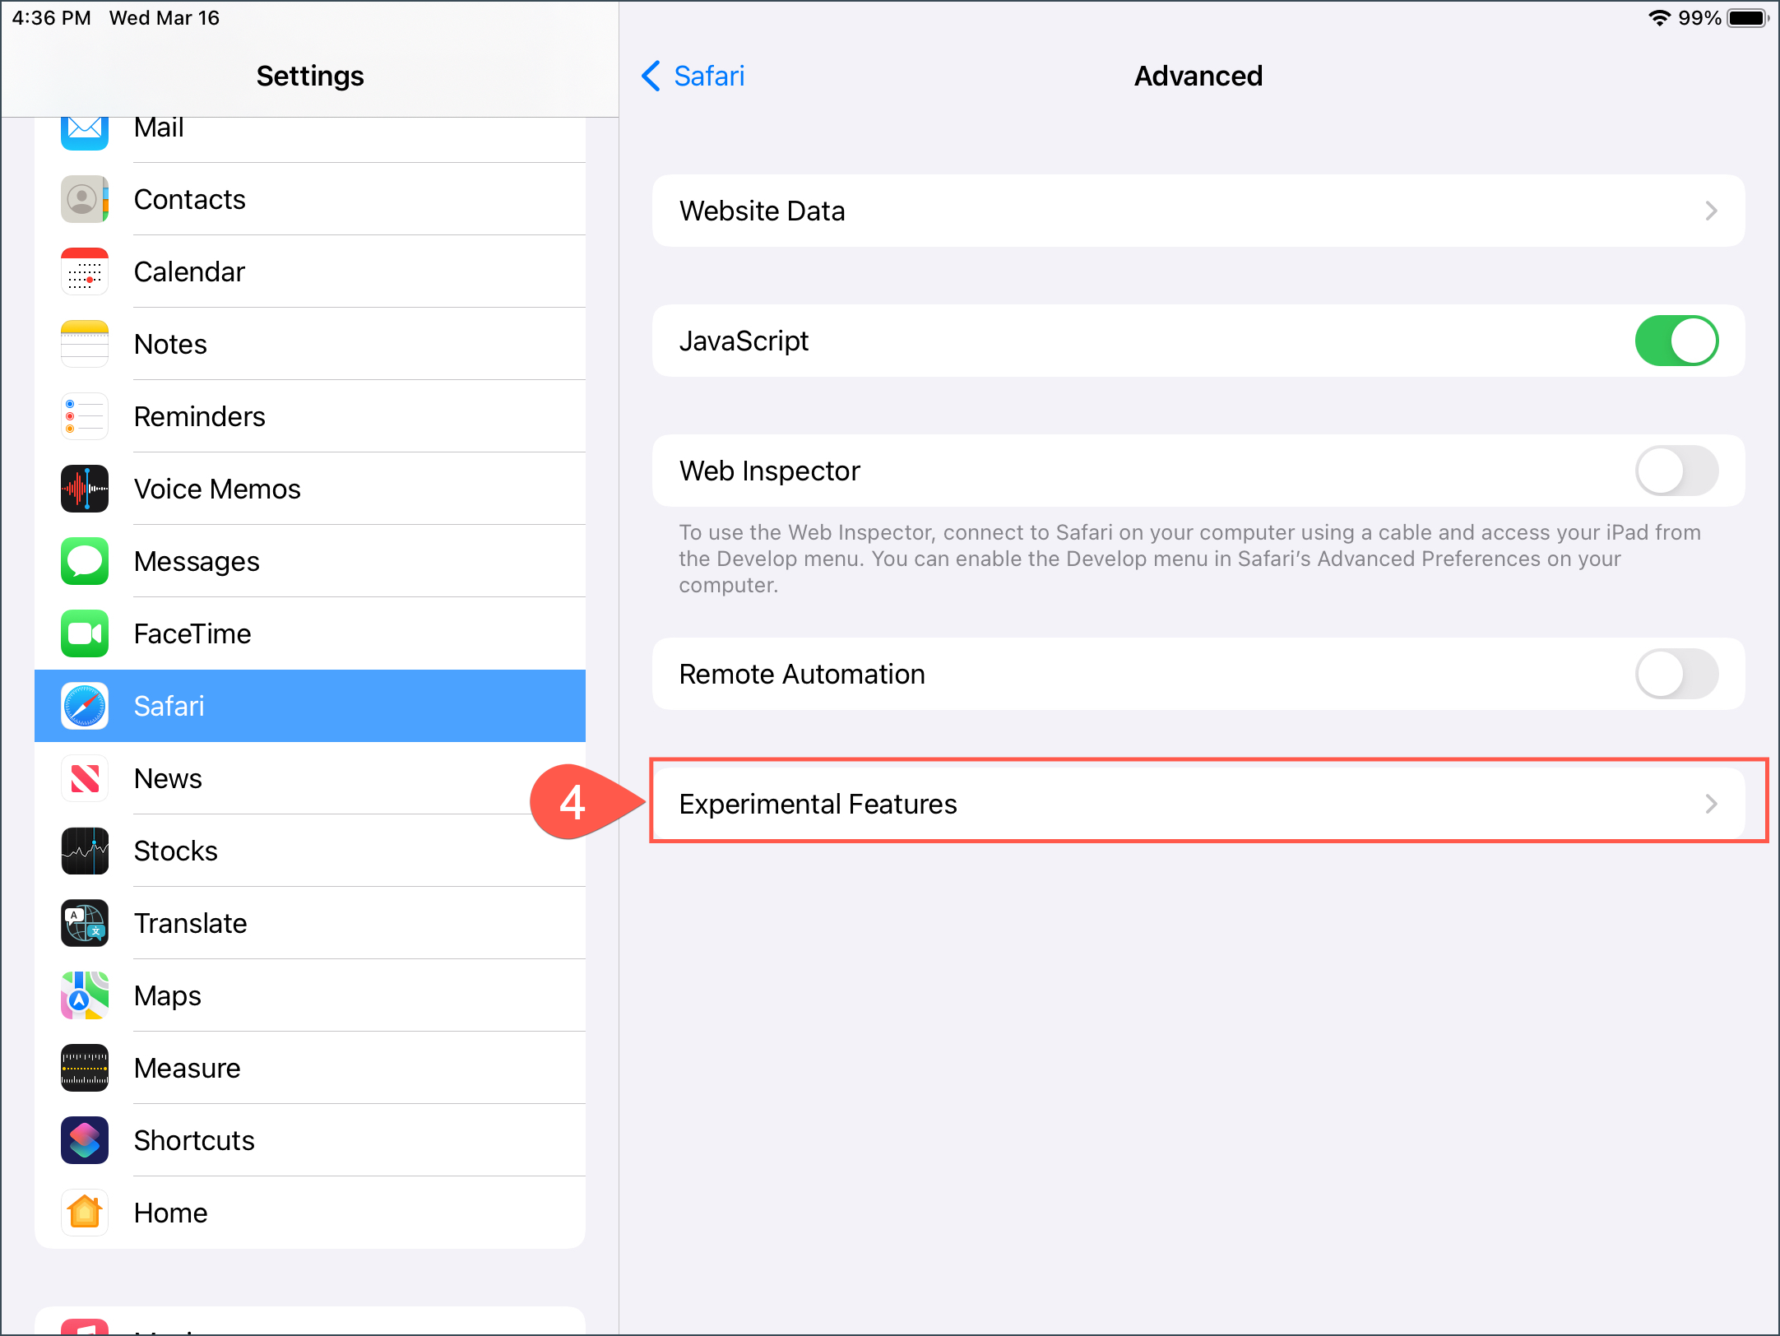Turn off the JavaScript switch
This screenshot has width=1780, height=1336.
pyautogui.click(x=1676, y=341)
